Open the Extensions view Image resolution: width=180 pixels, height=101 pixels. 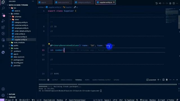[x=3, y=27]
